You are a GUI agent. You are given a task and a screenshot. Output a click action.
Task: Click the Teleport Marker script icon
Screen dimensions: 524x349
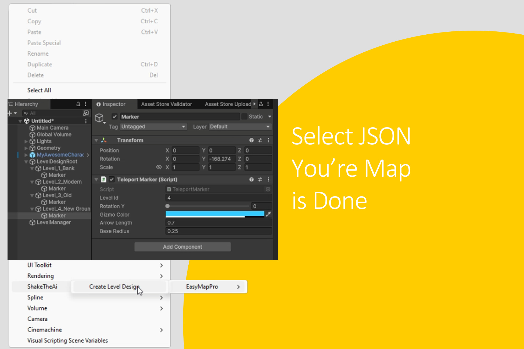(103, 179)
